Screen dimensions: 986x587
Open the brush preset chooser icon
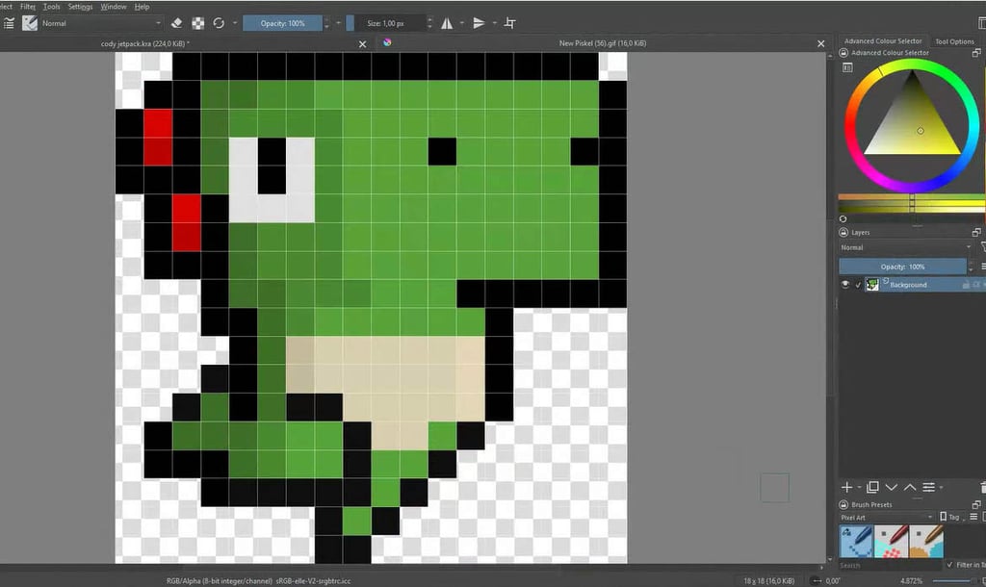30,23
